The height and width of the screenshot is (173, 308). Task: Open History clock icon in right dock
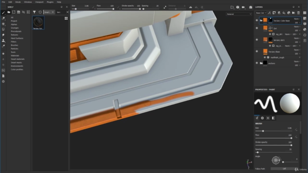coord(305,35)
